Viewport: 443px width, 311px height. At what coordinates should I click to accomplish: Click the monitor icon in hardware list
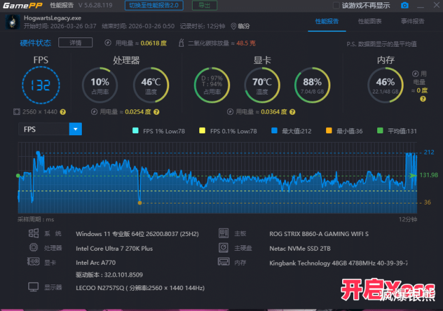(x=33, y=287)
